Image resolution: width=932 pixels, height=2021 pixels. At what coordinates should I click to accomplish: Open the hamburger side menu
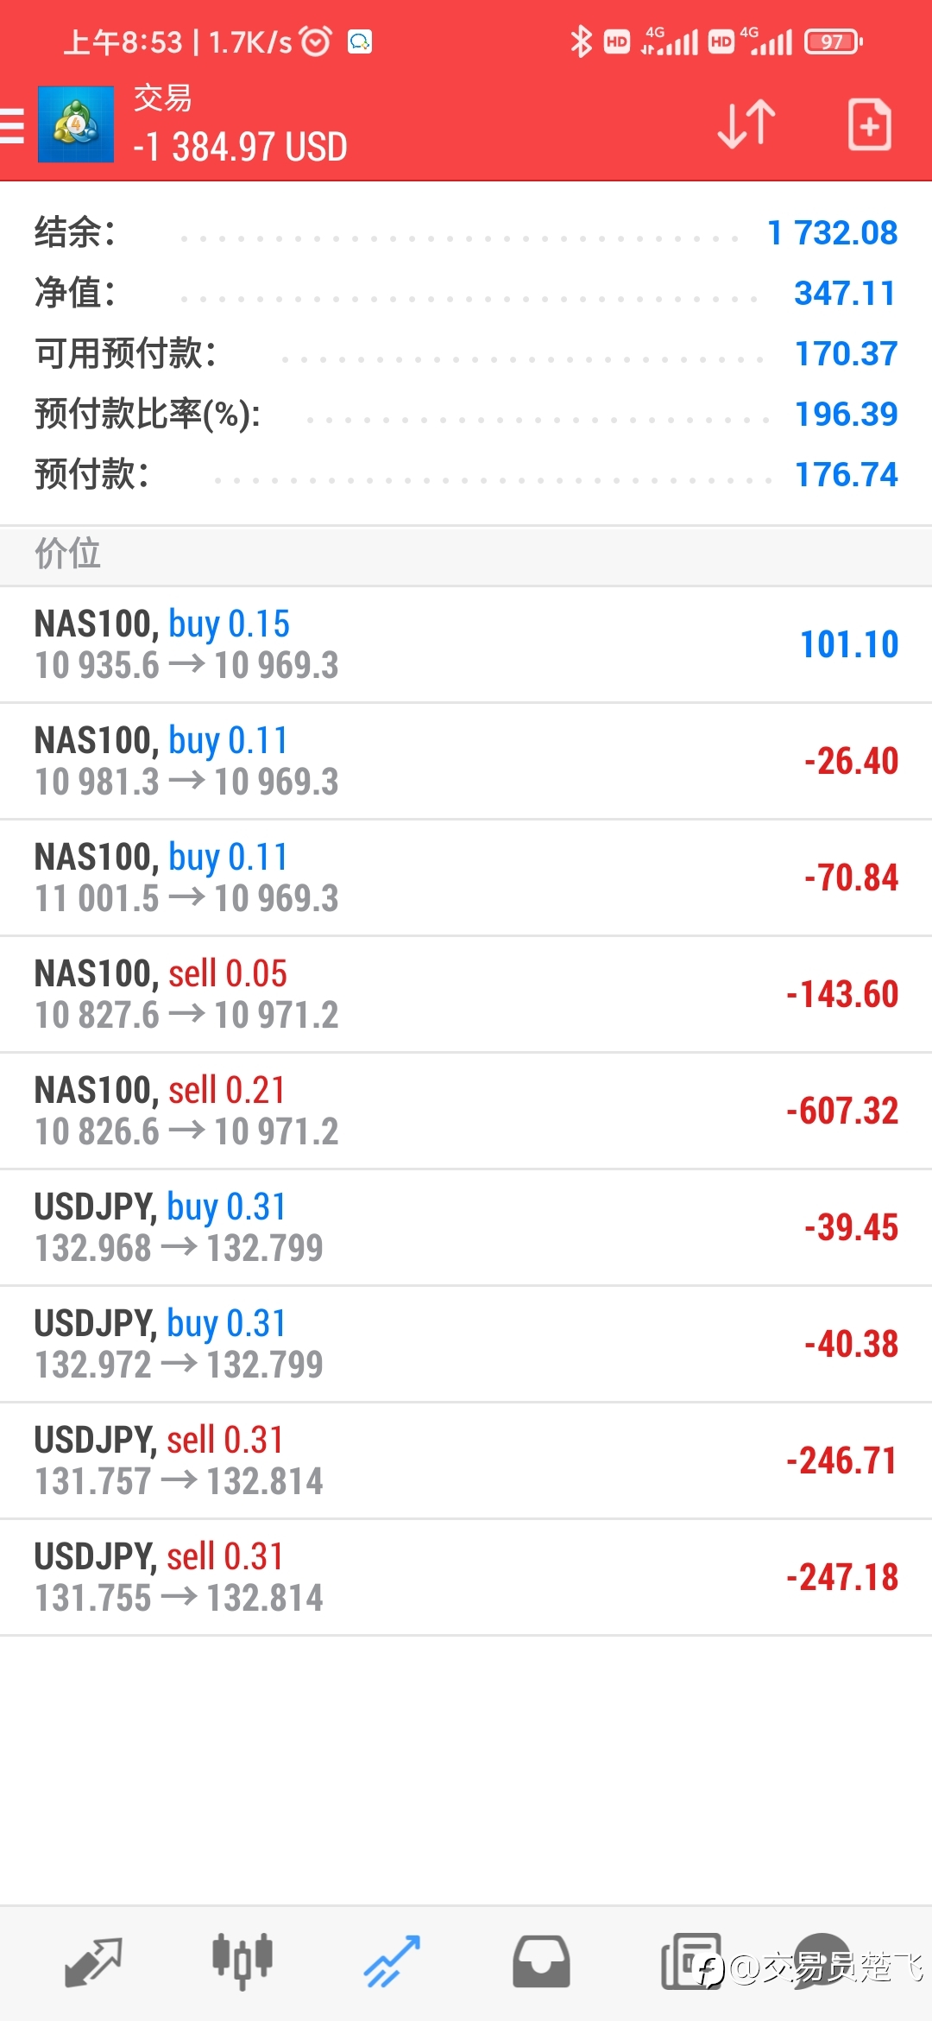(x=12, y=125)
